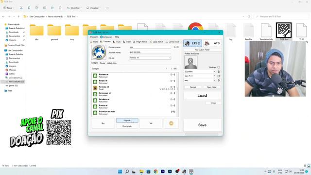Click the Explorer back arrow
311x175 pixels.
(3, 17)
